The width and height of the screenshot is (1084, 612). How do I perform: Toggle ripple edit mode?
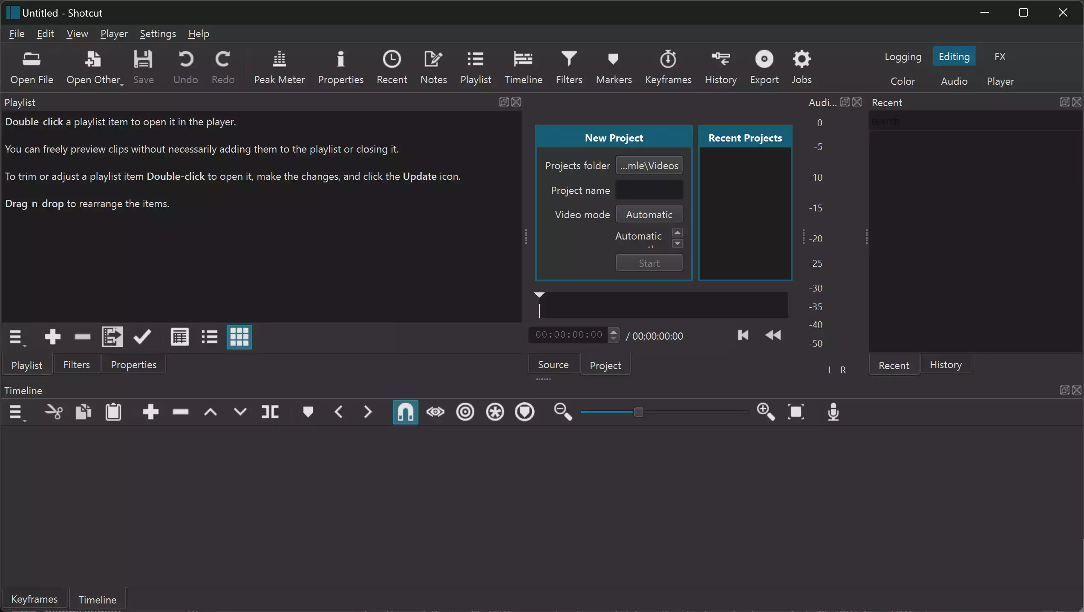click(465, 412)
